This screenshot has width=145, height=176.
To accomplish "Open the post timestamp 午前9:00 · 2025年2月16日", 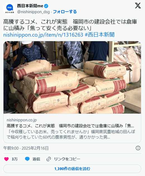I will click(x=26, y=148).
